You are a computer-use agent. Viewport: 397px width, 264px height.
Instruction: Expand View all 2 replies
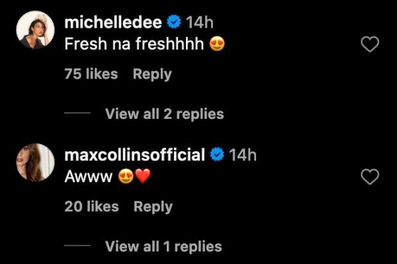pyautogui.click(x=164, y=114)
